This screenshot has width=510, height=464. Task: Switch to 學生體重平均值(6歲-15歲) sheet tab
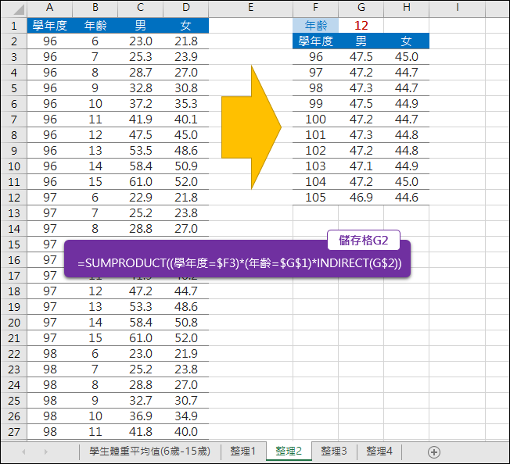pyautogui.click(x=149, y=451)
